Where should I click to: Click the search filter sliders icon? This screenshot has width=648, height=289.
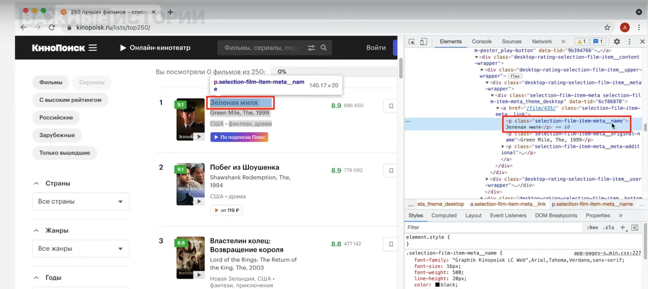coord(312,48)
